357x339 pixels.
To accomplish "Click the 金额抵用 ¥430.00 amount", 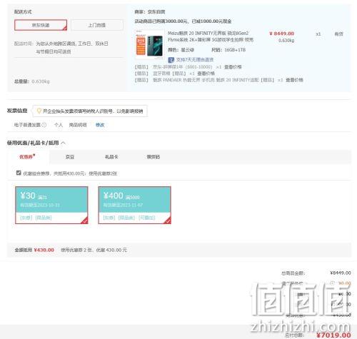I will 44,250.
